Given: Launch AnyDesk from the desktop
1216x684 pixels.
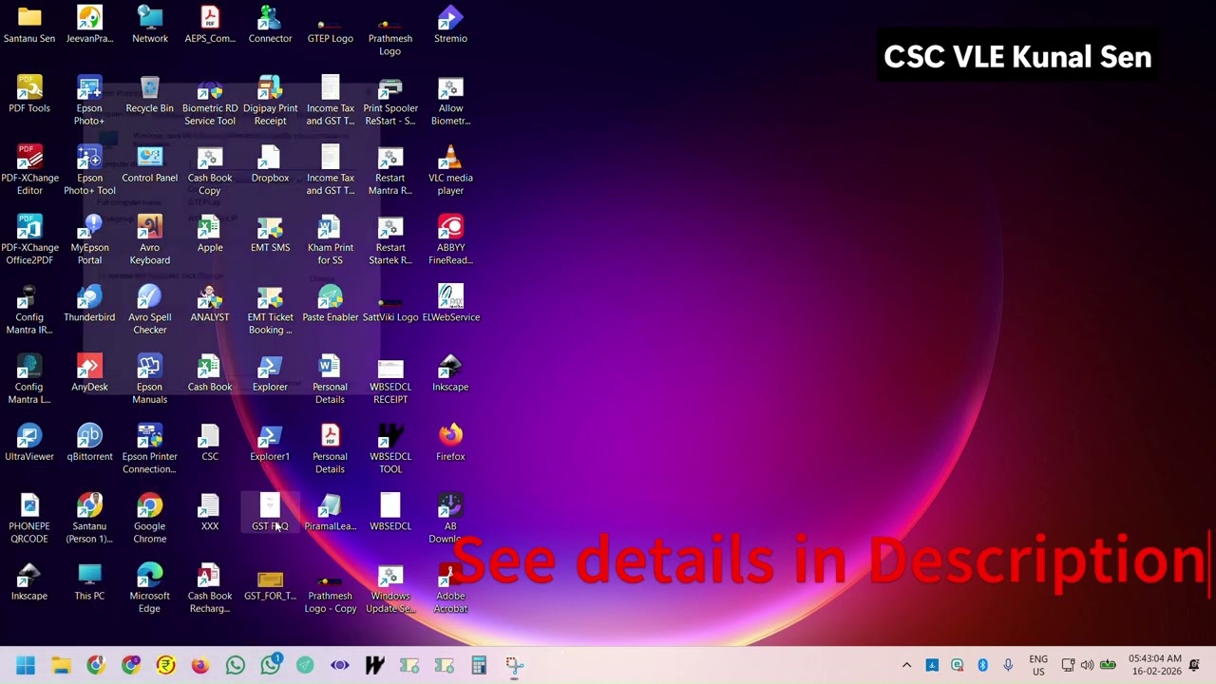Looking at the screenshot, I should coord(89,372).
